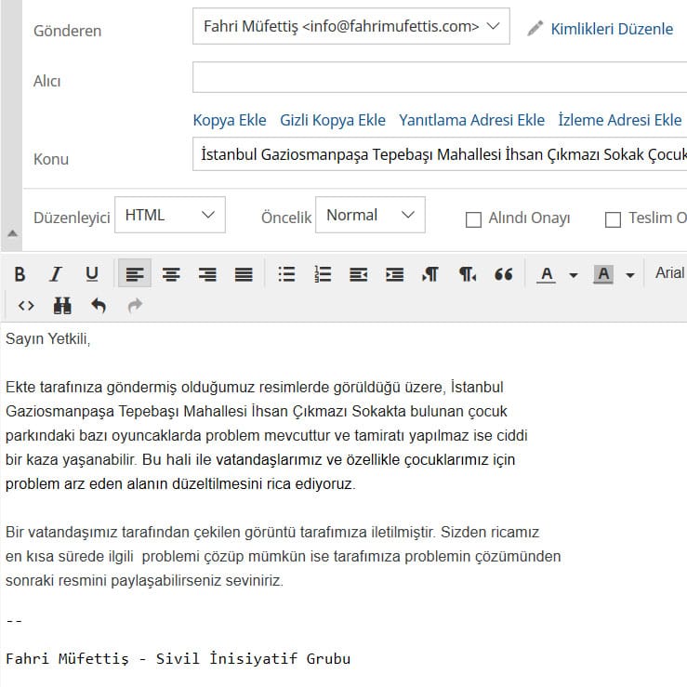Open Arial font family selector
The width and height of the screenshot is (687, 687).
(670, 273)
